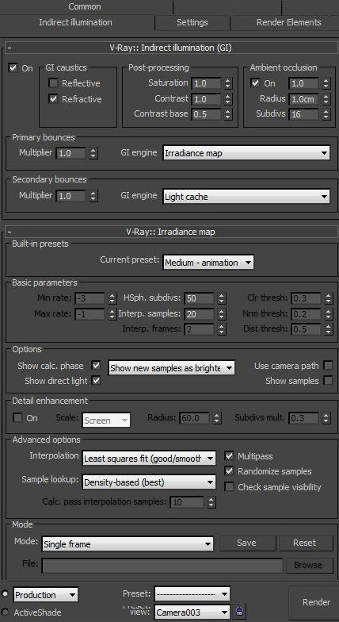Open the render Preset dropdown
This screenshot has width=339, height=622.
[x=192, y=593]
